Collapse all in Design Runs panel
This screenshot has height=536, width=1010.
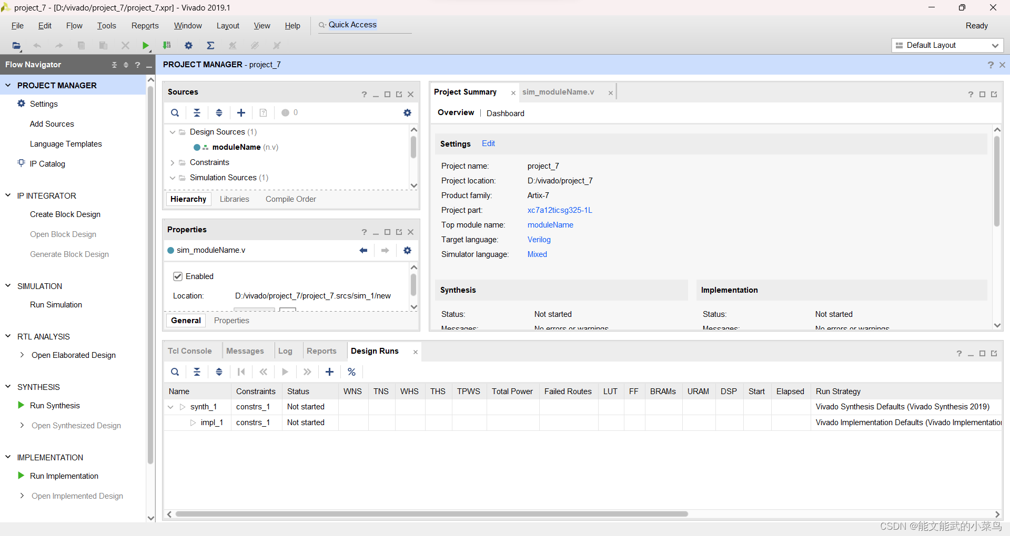pyautogui.click(x=197, y=372)
